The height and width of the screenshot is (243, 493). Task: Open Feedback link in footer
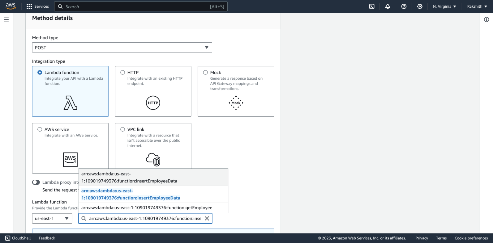[47, 238]
